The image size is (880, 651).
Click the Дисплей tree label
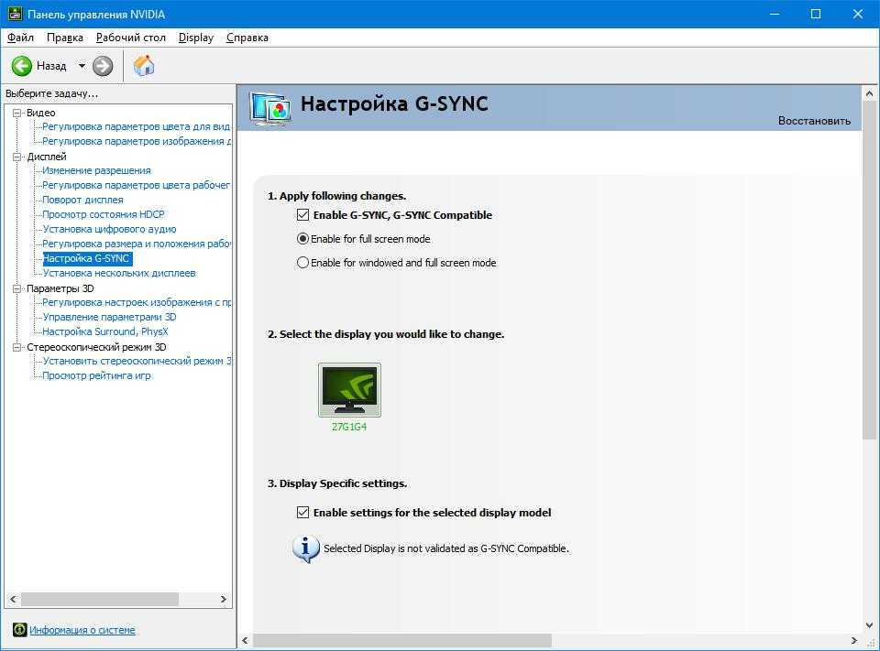click(47, 157)
